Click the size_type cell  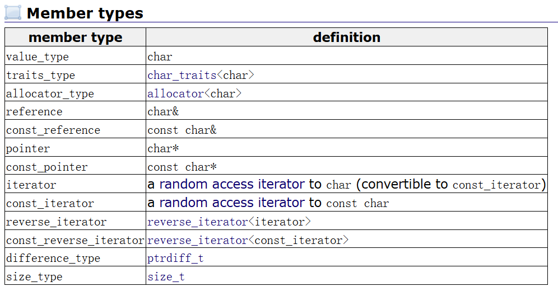(34, 276)
